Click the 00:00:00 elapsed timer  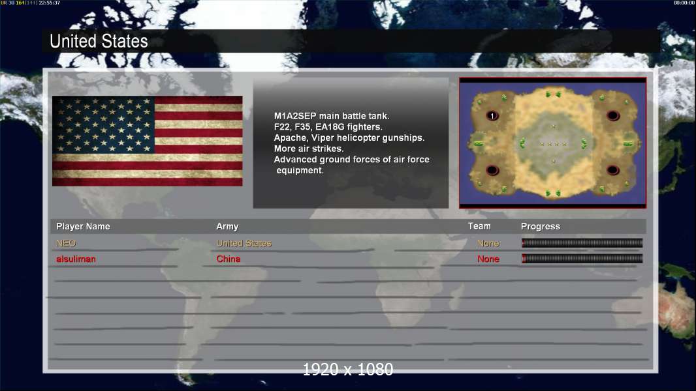coord(684,3)
